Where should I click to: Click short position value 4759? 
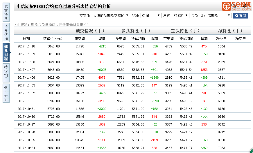[x=168, y=46]
